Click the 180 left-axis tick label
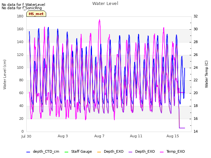Screen dimensions: 211x158 pos(20,16)
